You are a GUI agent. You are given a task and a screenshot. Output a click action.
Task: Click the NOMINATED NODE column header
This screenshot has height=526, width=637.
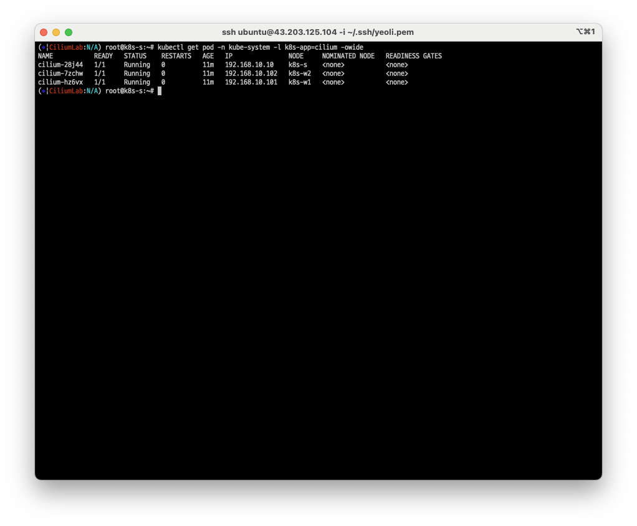pyautogui.click(x=348, y=56)
